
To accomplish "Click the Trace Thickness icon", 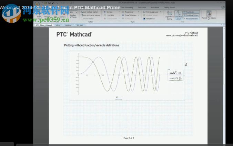I will (123, 15).
